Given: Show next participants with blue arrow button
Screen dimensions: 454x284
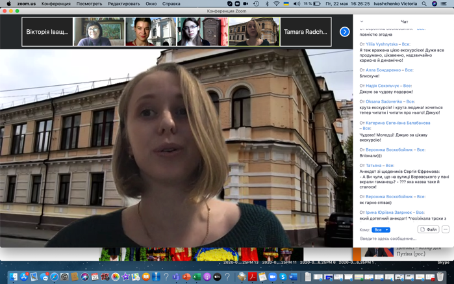Looking at the screenshot, I should 344,32.
